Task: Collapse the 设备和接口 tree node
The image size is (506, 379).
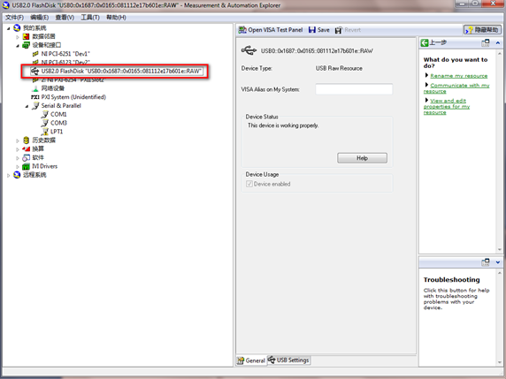Action: (x=18, y=45)
